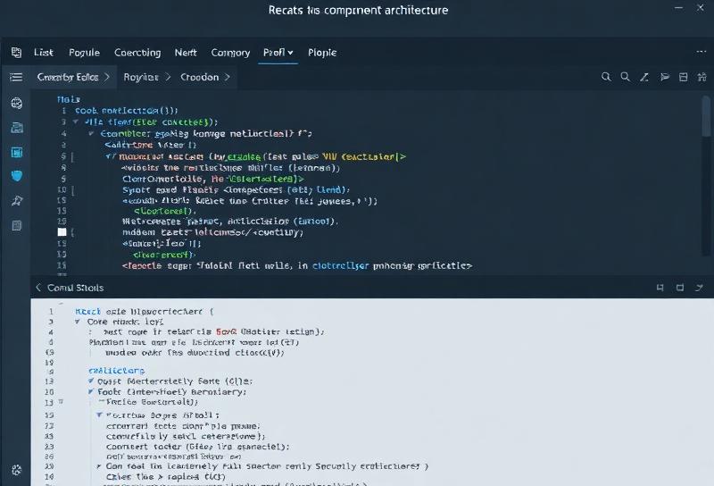Switch to the List tab
Image resolution: width=714 pixels, height=486 pixels.
click(44, 53)
